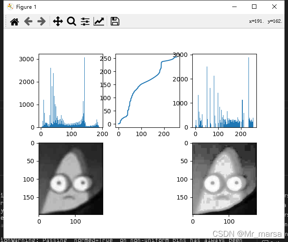Open Configure subplots sliders icon

(85, 21)
